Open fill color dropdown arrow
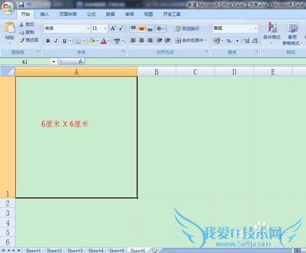This screenshot has height=253, width=306. [x=97, y=41]
